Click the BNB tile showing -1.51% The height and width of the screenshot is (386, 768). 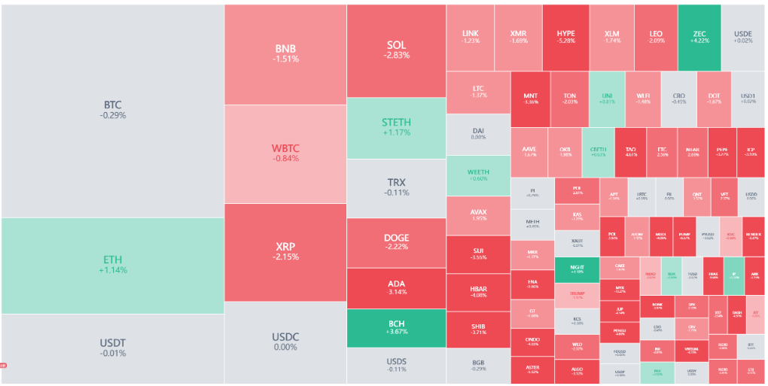pos(285,54)
